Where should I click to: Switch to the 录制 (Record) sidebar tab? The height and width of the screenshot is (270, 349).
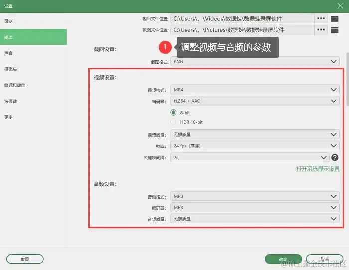[33, 21]
